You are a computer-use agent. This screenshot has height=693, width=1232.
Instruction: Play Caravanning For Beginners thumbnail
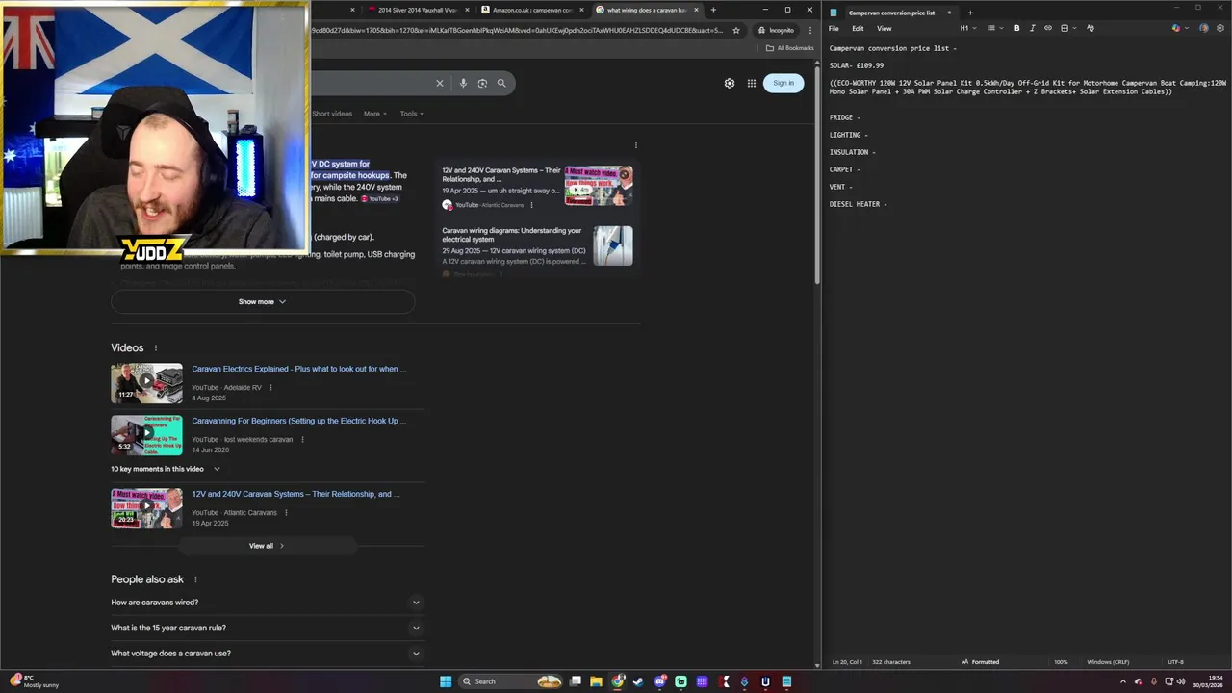click(x=146, y=435)
